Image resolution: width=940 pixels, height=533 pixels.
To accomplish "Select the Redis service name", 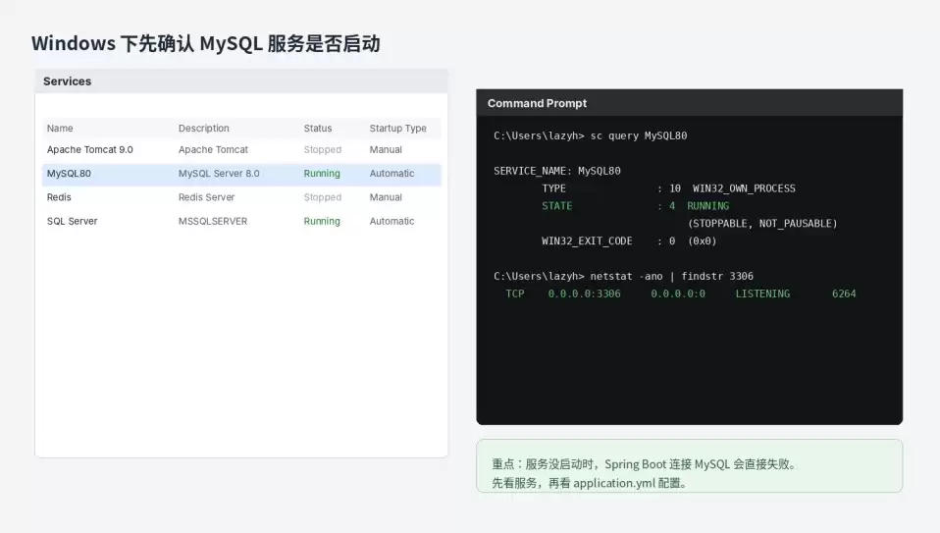I will click(x=59, y=197).
